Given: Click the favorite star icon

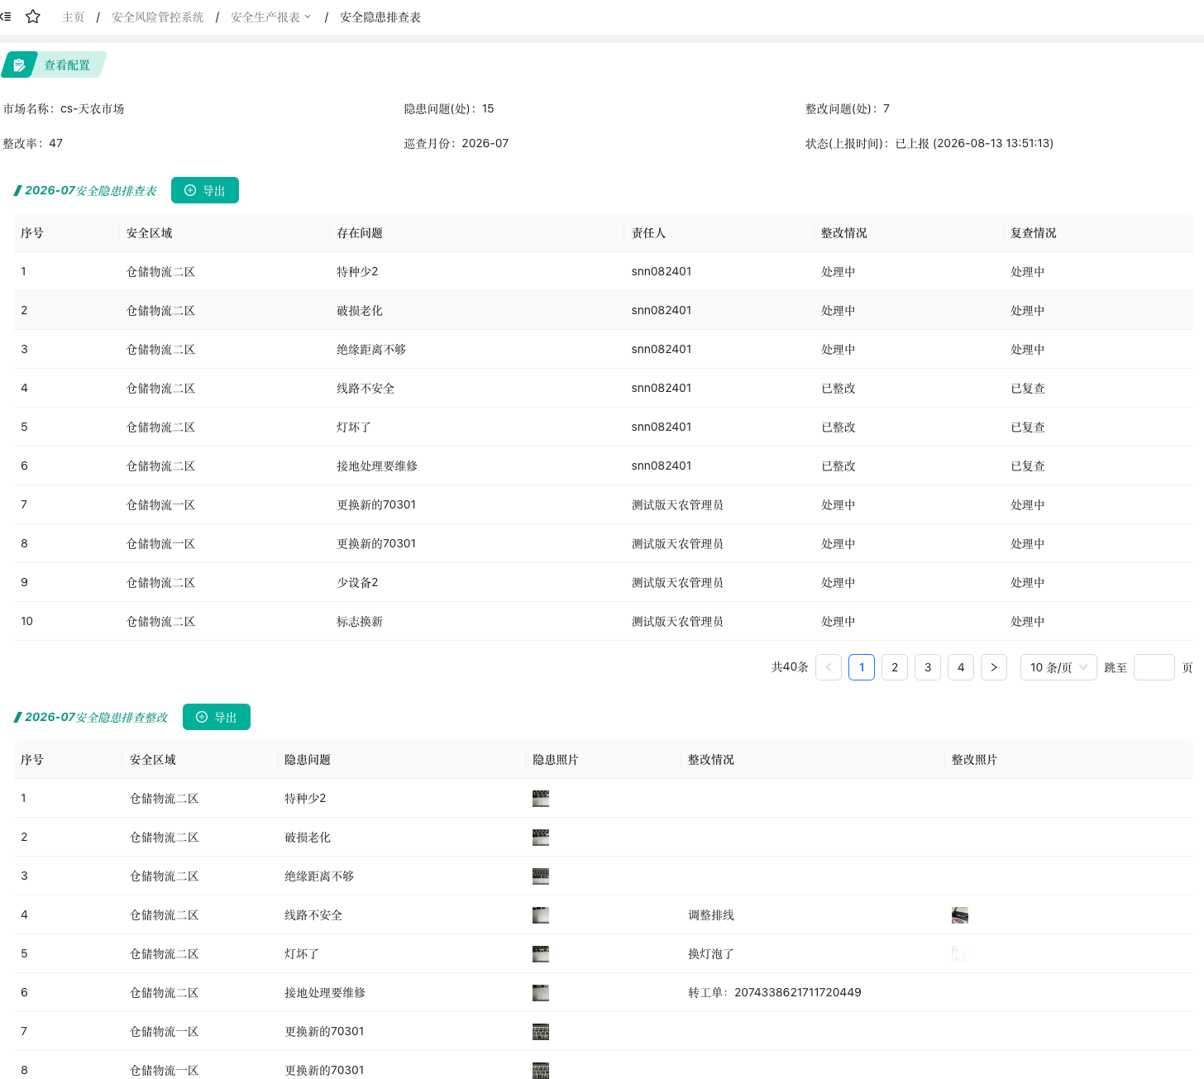Looking at the screenshot, I should click(x=33, y=17).
